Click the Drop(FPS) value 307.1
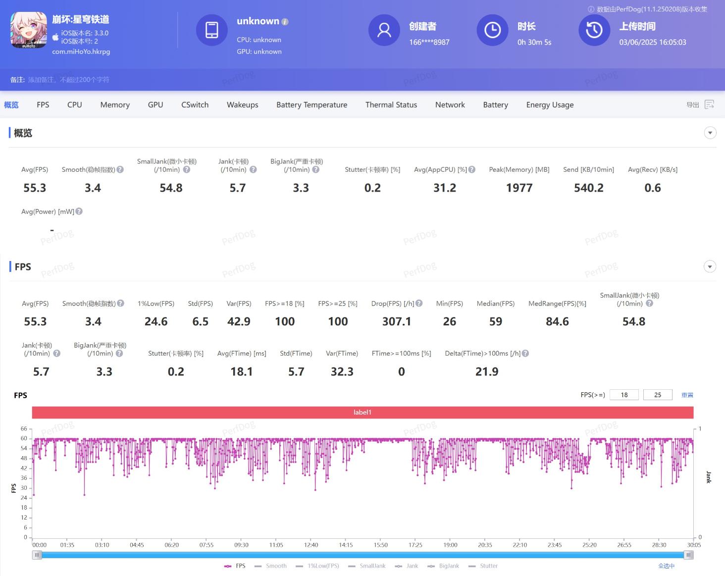 (397, 321)
